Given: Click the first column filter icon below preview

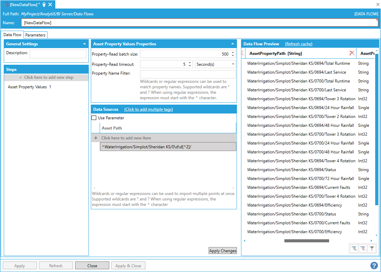Looking at the screenshot, I should click(x=354, y=249).
